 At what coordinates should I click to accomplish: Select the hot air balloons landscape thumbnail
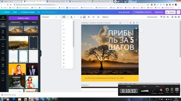pyautogui.click(x=18, y=43)
